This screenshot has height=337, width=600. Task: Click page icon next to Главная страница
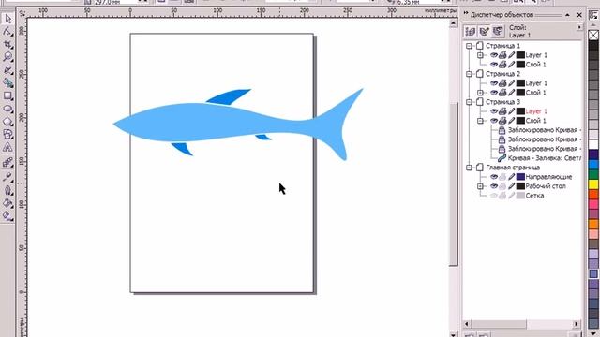[480, 168]
